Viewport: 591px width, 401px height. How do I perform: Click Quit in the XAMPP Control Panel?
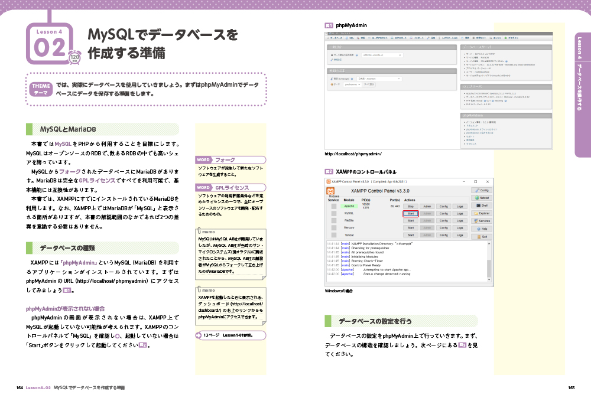[482, 237]
